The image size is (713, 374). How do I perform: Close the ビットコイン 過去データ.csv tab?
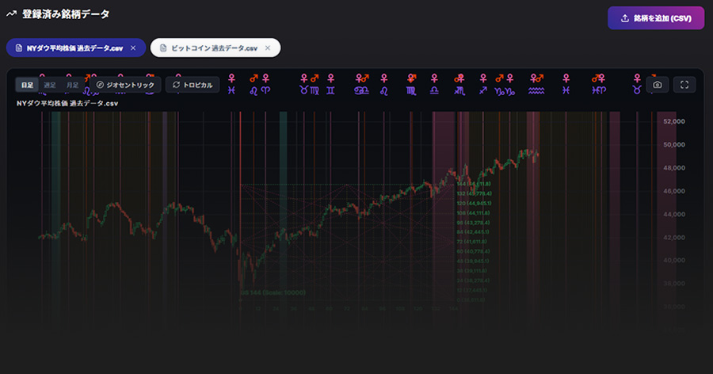click(x=268, y=48)
